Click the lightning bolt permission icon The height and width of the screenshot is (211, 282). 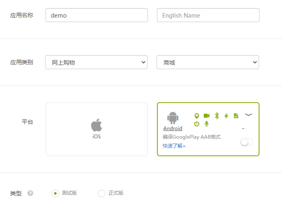pyautogui.click(x=226, y=116)
